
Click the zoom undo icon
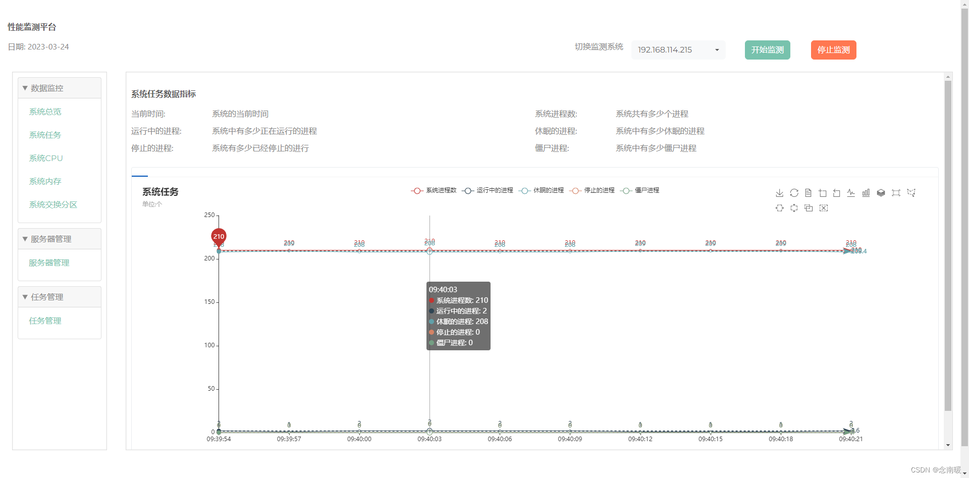pyautogui.click(x=837, y=193)
